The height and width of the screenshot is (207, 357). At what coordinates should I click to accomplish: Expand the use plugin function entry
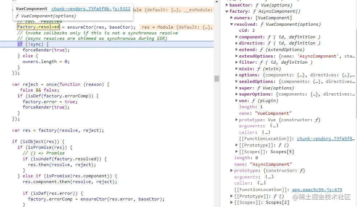pyautogui.click(x=236, y=101)
